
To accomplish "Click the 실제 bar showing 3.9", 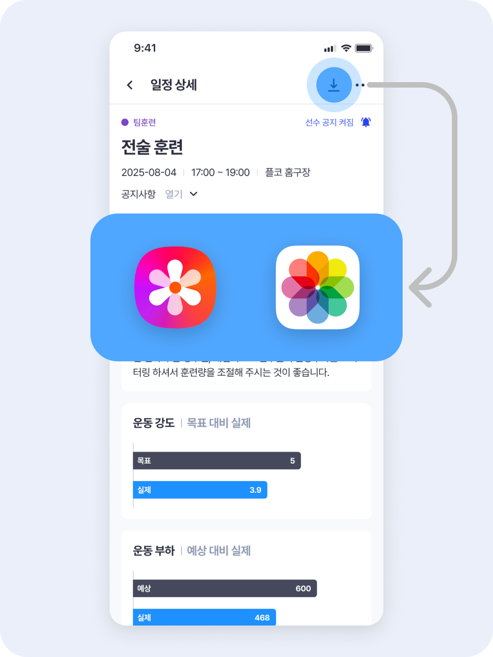I will [200, 490].
